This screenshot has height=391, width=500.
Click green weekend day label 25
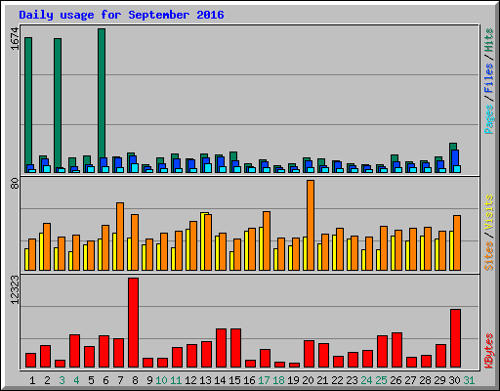point(381,380)
